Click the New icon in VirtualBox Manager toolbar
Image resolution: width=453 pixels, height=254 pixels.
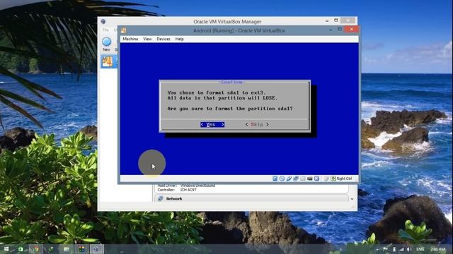tap(107, 42)
